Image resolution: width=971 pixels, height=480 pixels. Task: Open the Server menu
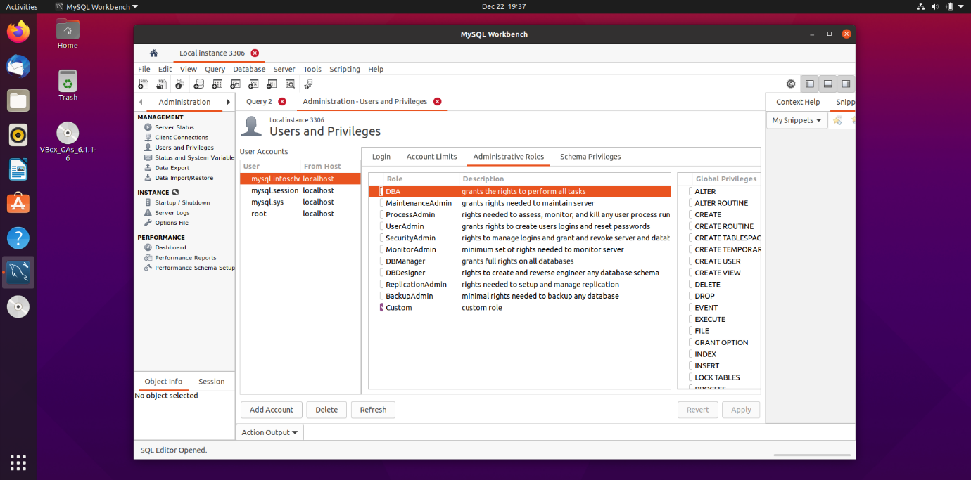[x=284, y=69]
